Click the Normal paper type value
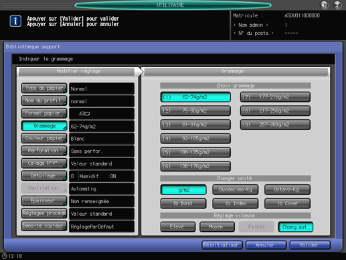Viewport: 346px width, 260px height. (x=102, y=88)
